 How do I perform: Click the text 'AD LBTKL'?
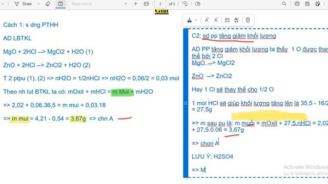pos(17,38)
